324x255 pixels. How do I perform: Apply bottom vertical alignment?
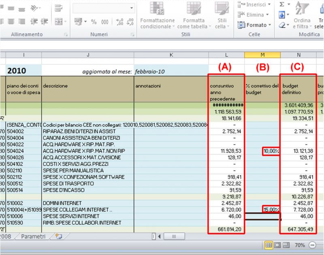coord(22,8)
